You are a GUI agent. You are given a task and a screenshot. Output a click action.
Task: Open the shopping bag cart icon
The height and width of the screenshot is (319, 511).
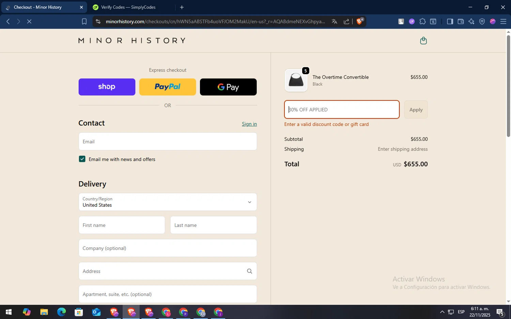point(423,41)
